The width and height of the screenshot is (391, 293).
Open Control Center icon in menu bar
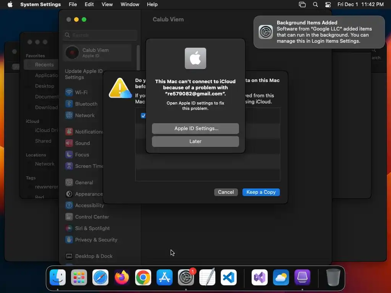tap(328, 4)
